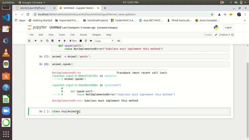Click the Python logo icon near Logout

click(x=216, y=28)
